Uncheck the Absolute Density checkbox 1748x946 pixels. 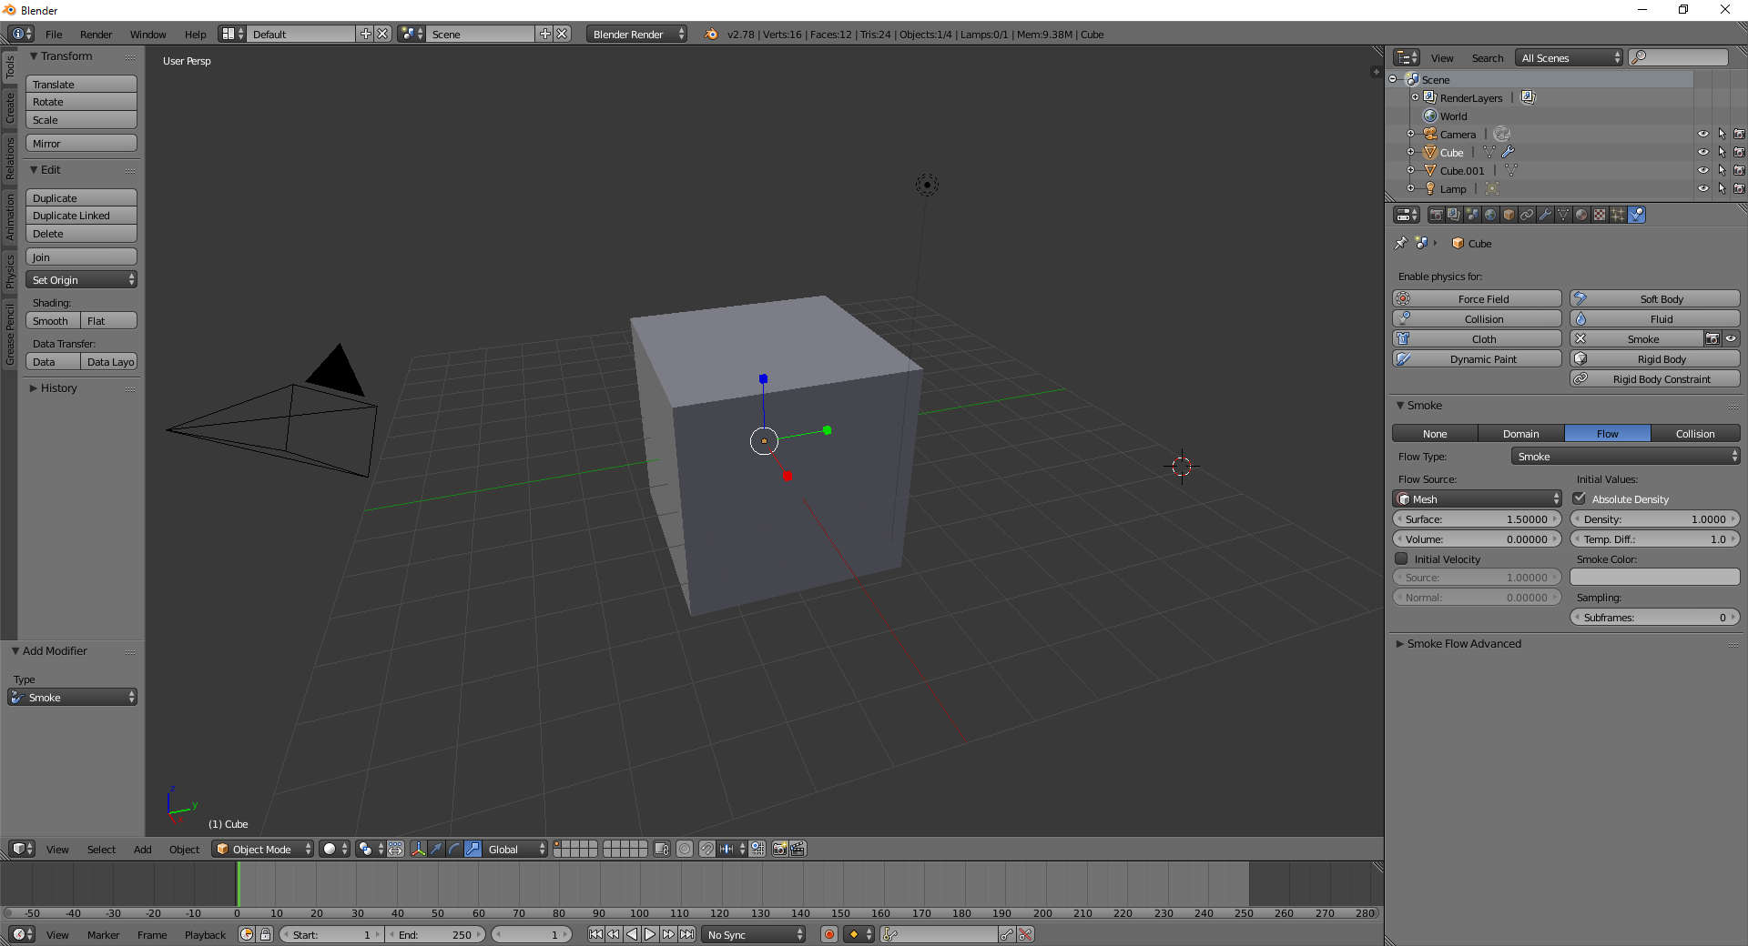(1580, 498)
